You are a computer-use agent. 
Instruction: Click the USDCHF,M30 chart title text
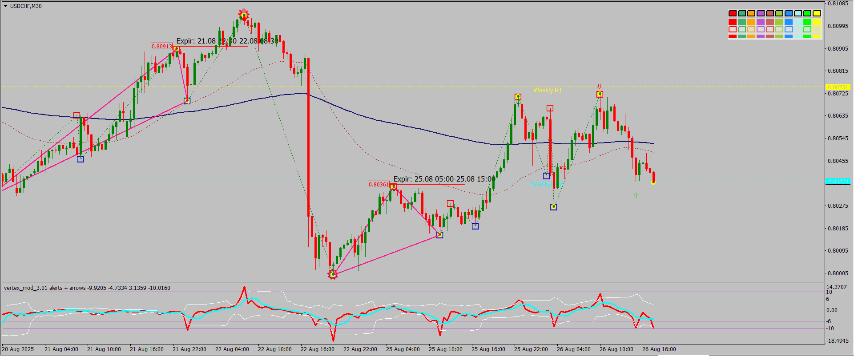pos(26,6)
